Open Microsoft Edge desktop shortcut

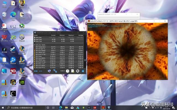pyautogui.click(x=13, y=16)
